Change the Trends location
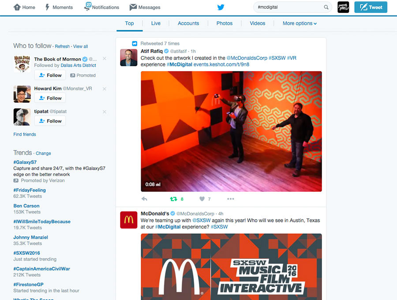The width and height of the screenshot is (397, 300). pos(43,154)
